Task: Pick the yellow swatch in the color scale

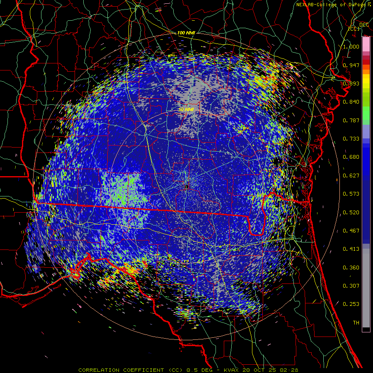Action: [366, 82]
